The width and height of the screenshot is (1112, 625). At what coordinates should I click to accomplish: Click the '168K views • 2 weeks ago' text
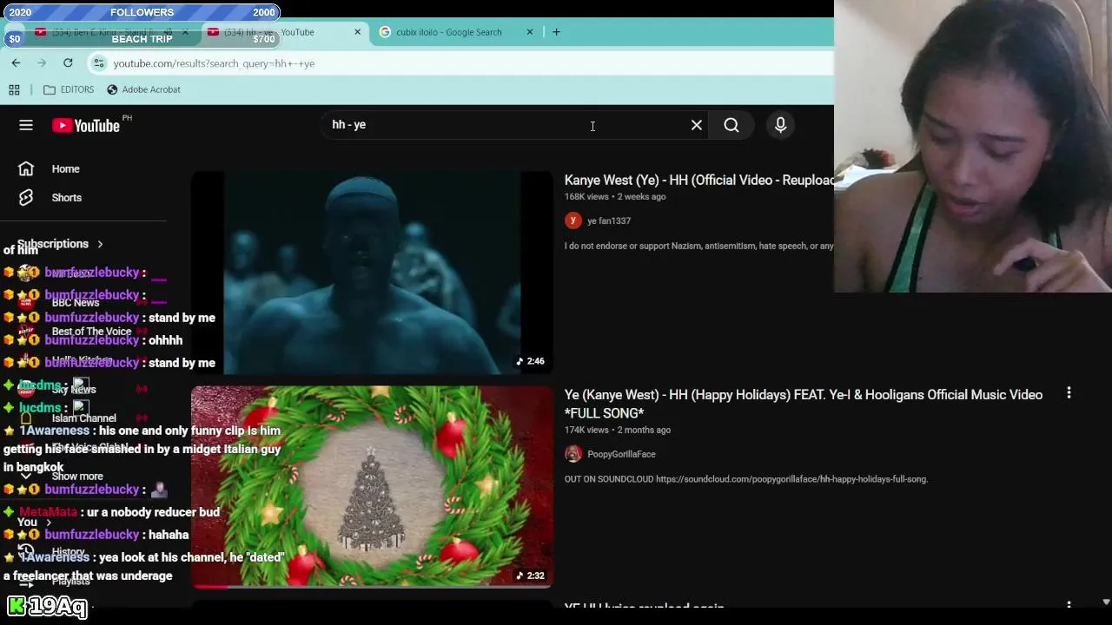click(615, 197)
